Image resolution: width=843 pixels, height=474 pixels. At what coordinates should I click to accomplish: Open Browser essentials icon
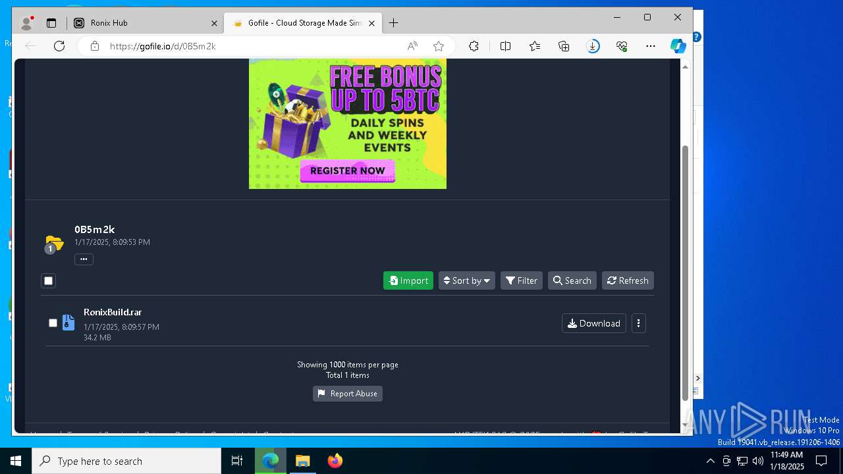(622, 46)
